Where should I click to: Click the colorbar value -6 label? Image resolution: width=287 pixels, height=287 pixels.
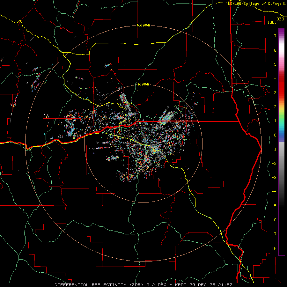pos(274,220)
